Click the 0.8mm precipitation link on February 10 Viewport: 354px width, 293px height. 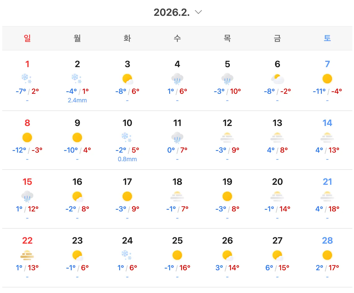pos(127,159)
